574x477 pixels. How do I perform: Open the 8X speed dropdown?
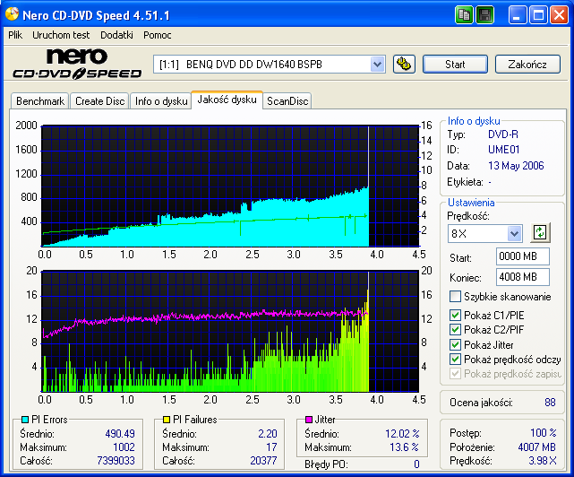point(514,233)
